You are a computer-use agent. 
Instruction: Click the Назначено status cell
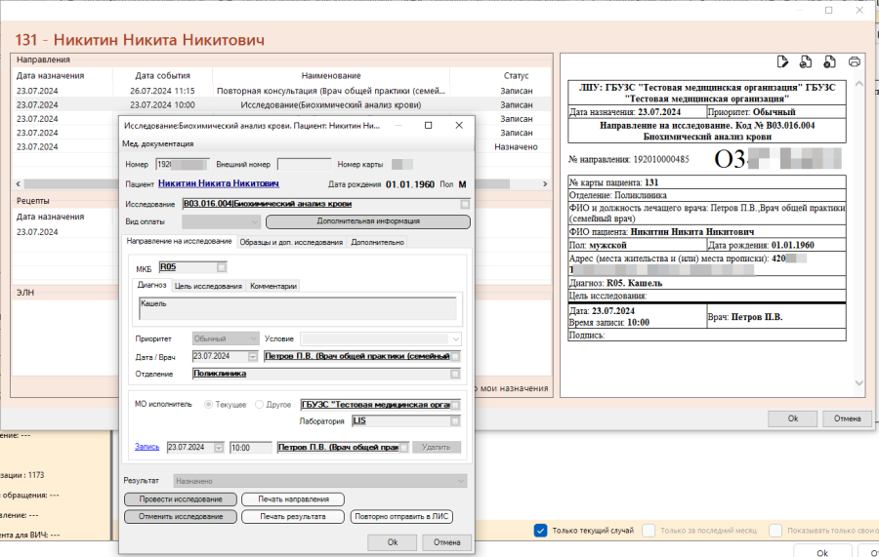tap(516, 146)
